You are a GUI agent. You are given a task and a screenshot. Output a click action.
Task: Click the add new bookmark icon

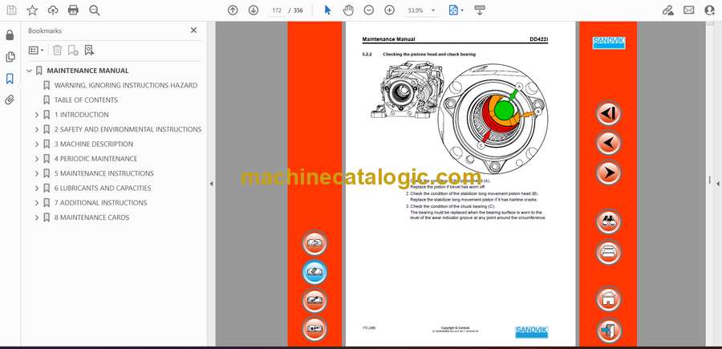point(73,51)
